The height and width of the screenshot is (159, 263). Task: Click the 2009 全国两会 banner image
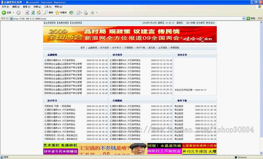point(130,34)
